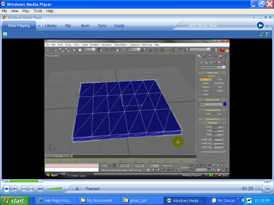Click the full screen view icon beside the time
Image resolution: width=274 pixels, height=205 pixels.
[258, 188]
